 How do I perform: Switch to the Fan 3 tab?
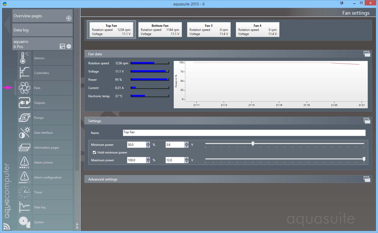(209, 30)
